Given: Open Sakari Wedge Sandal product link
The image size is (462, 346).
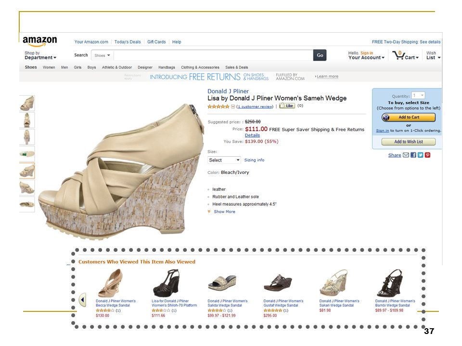Looking at the screenshot, I should coord(339,303).
